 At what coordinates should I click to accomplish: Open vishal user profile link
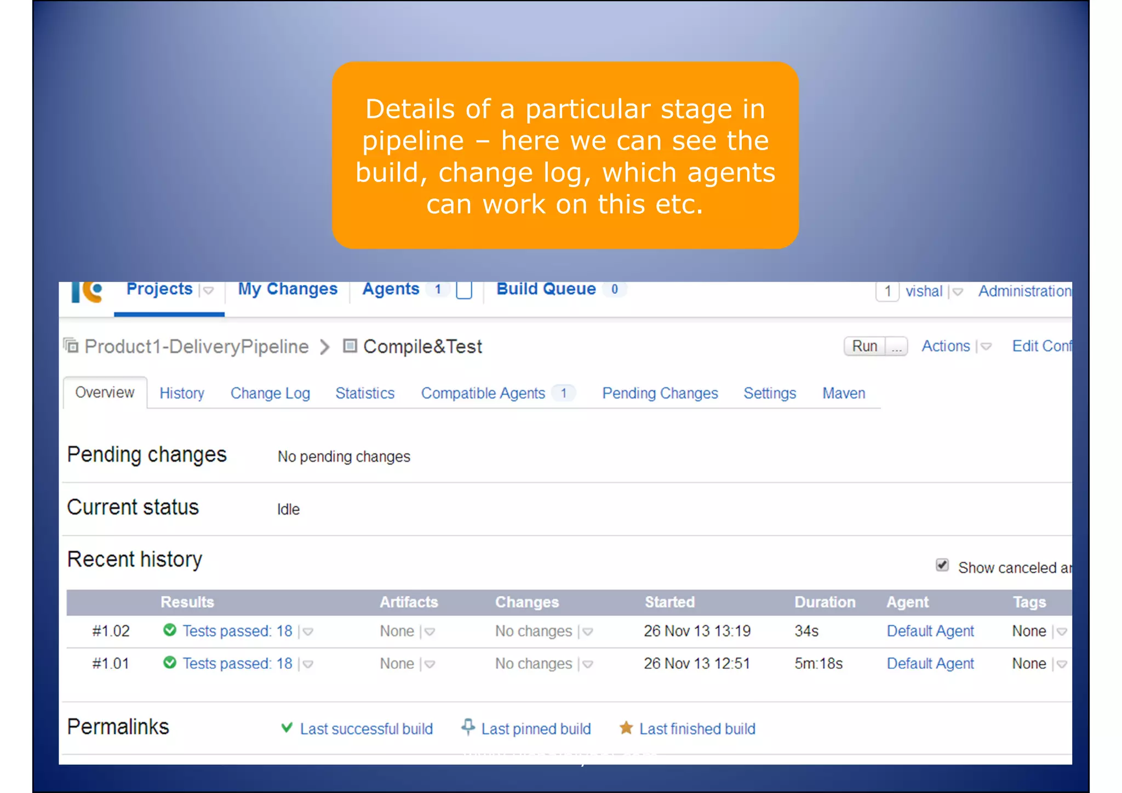(924, 291)
